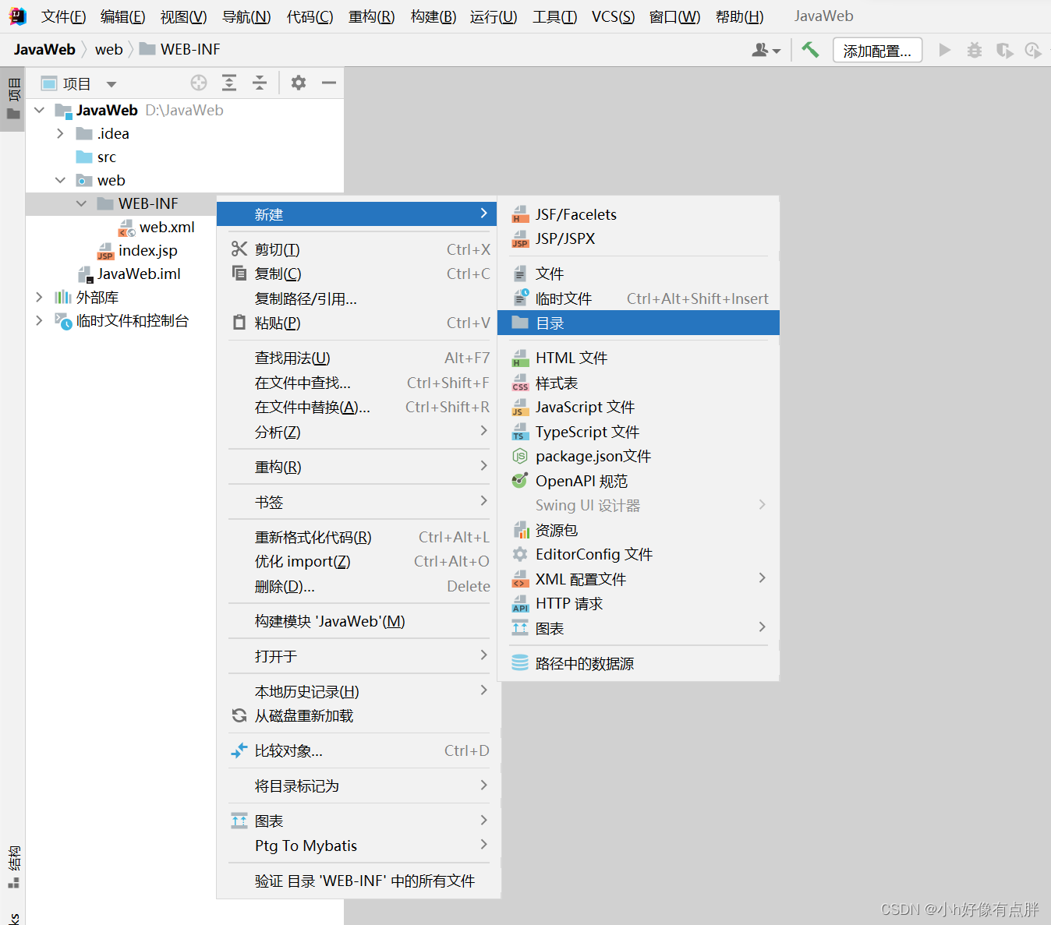Expand the .idea folder node
This screenshot has height=925, width=1051.
(x=60, y=133)
